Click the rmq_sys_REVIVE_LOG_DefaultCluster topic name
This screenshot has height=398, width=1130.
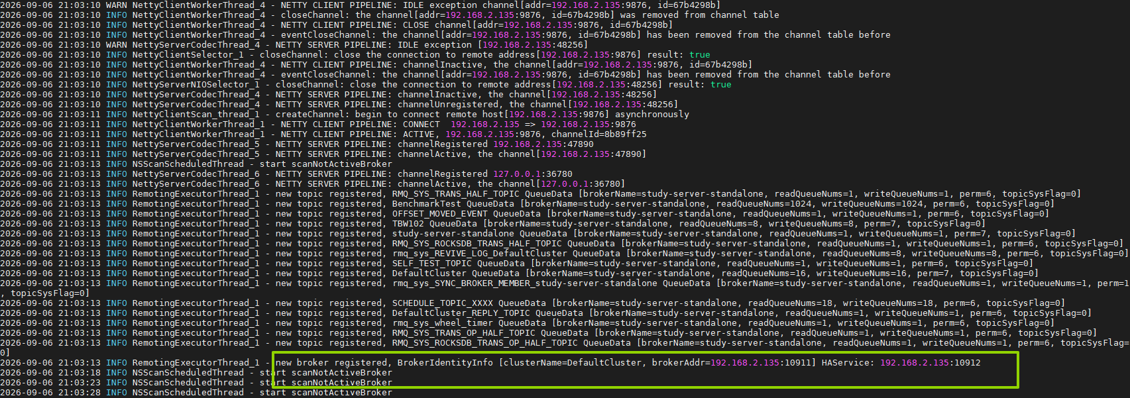click(x=479, y=254)
